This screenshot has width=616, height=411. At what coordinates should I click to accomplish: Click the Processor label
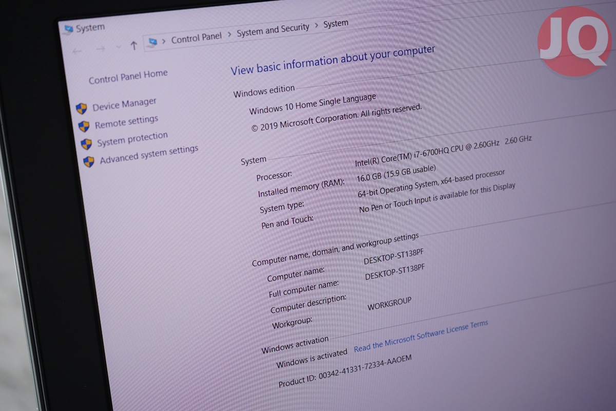click(274, 176)
